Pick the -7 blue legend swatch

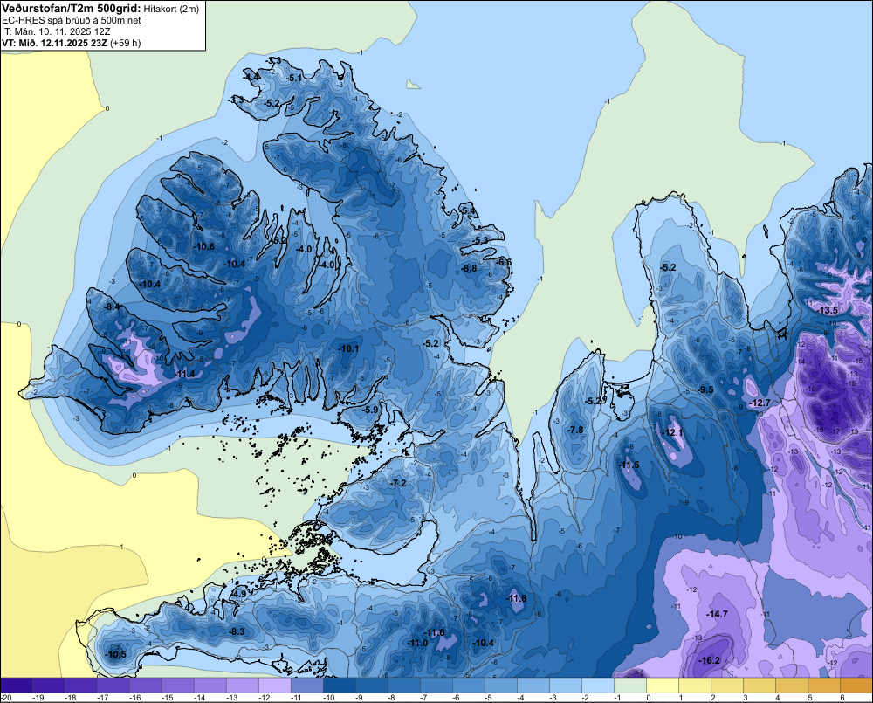pyautogui.click(x=436, y=685)
